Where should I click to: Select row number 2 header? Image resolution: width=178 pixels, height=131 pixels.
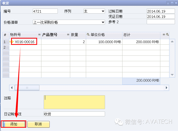pos(6,47)
